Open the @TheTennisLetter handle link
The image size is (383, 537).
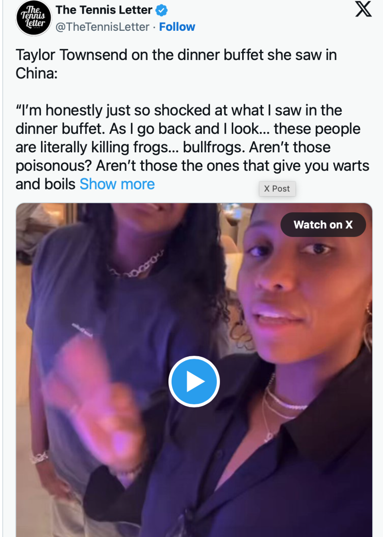click(x=102, y=27)
